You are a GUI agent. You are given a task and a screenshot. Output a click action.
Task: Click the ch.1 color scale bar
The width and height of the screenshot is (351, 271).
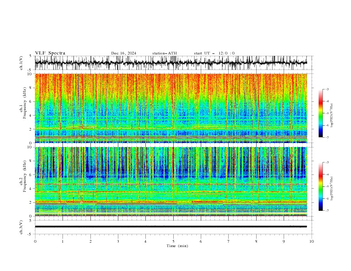320,113
